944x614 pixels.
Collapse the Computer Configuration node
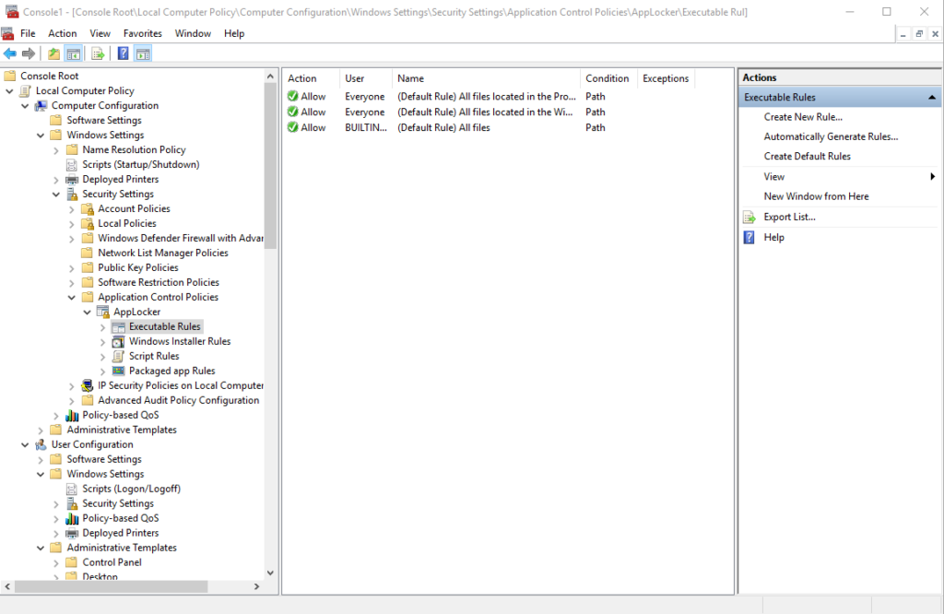[25, 106]
